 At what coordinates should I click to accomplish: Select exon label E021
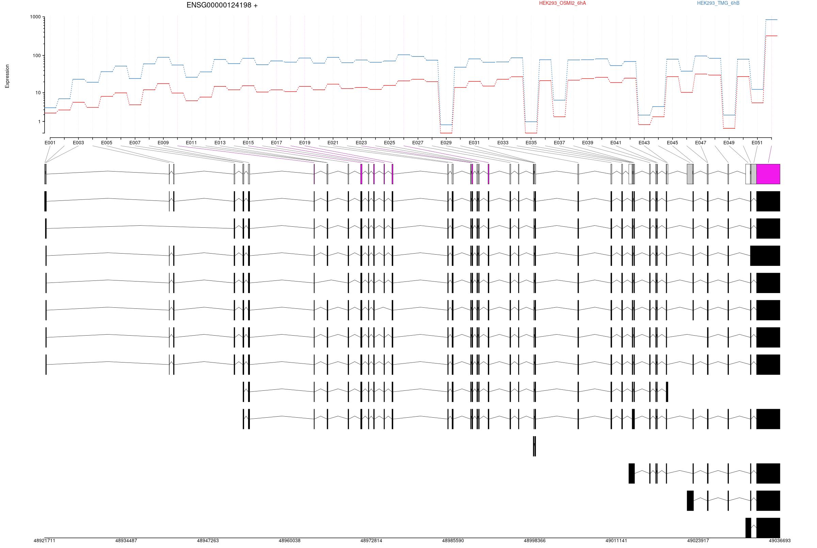[333, 143]
